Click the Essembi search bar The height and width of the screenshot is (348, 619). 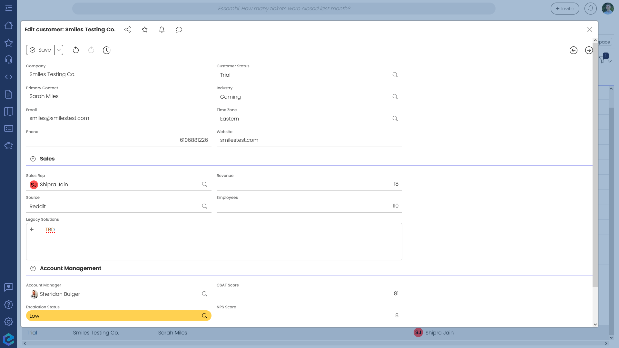click(x=284, y=9)
